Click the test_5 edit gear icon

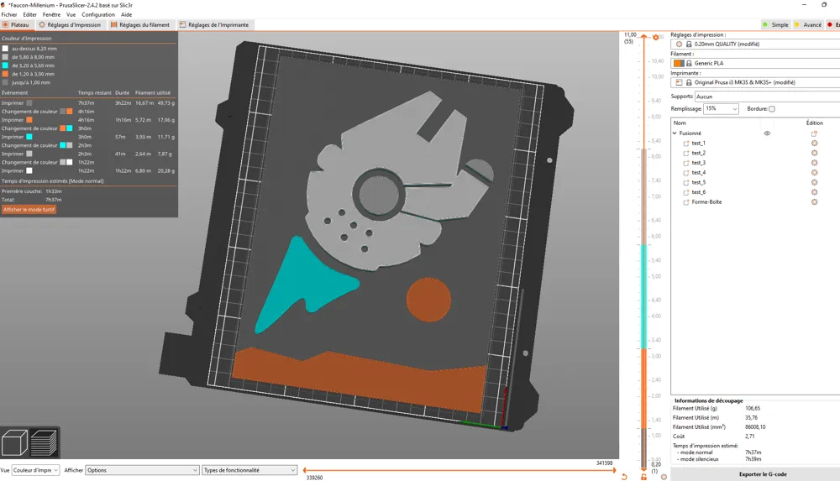(x=814, y=182)
